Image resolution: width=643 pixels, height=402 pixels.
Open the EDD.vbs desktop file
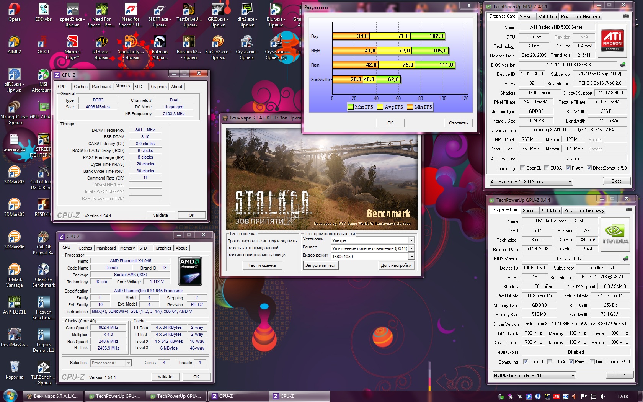[43, 11]
